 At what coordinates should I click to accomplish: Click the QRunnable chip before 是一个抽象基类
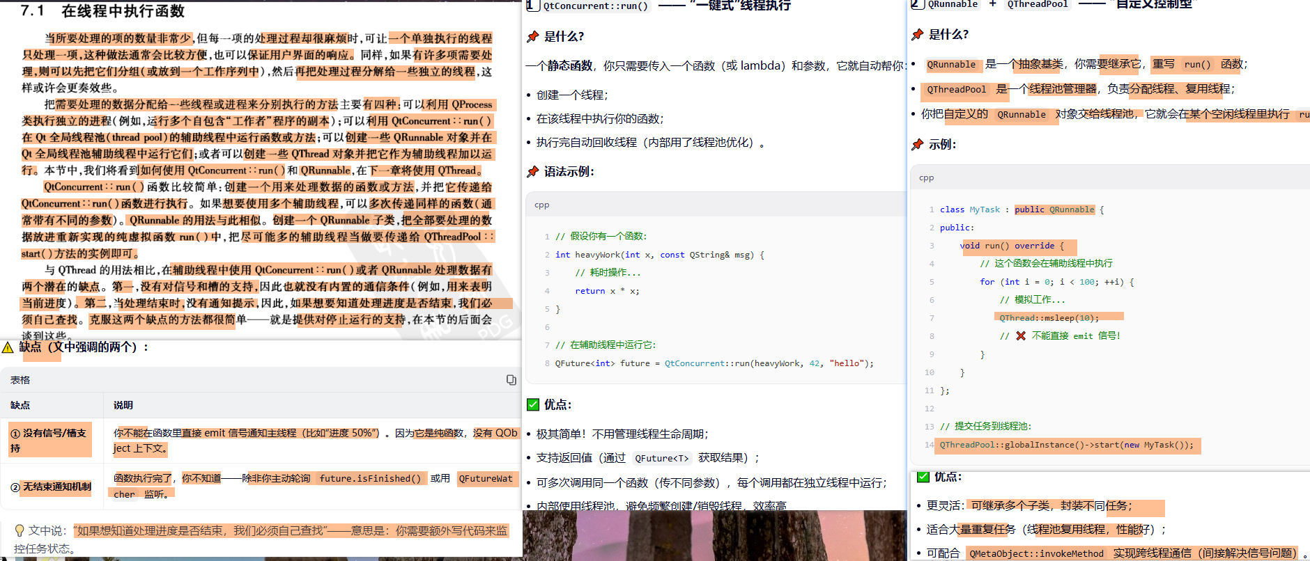point(951,65)
